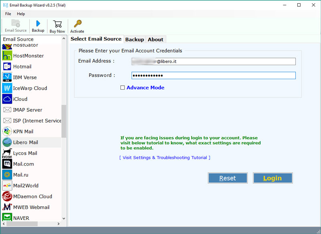321x234 pixels.
Task: Select the Mail2World text entry
Action: pos(26,186)
